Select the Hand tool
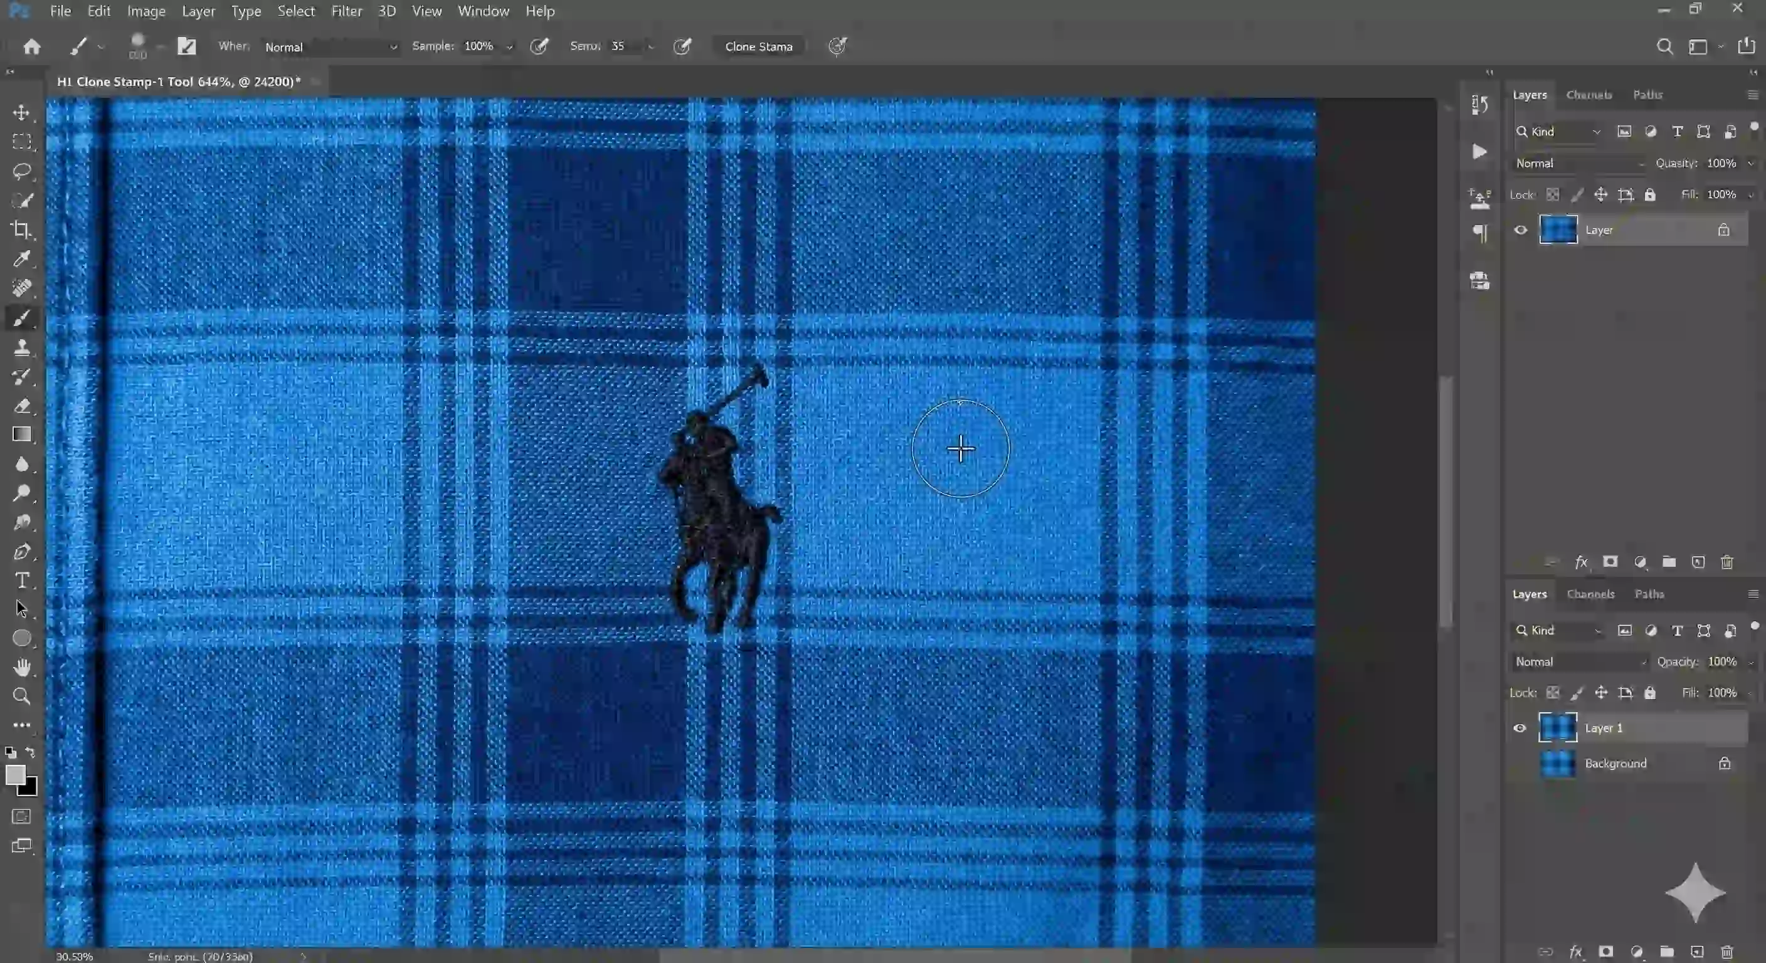 (23, 668)
